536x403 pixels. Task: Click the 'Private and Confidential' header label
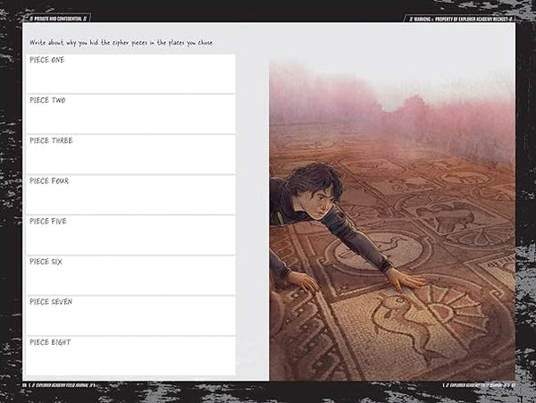pos(58,19)
